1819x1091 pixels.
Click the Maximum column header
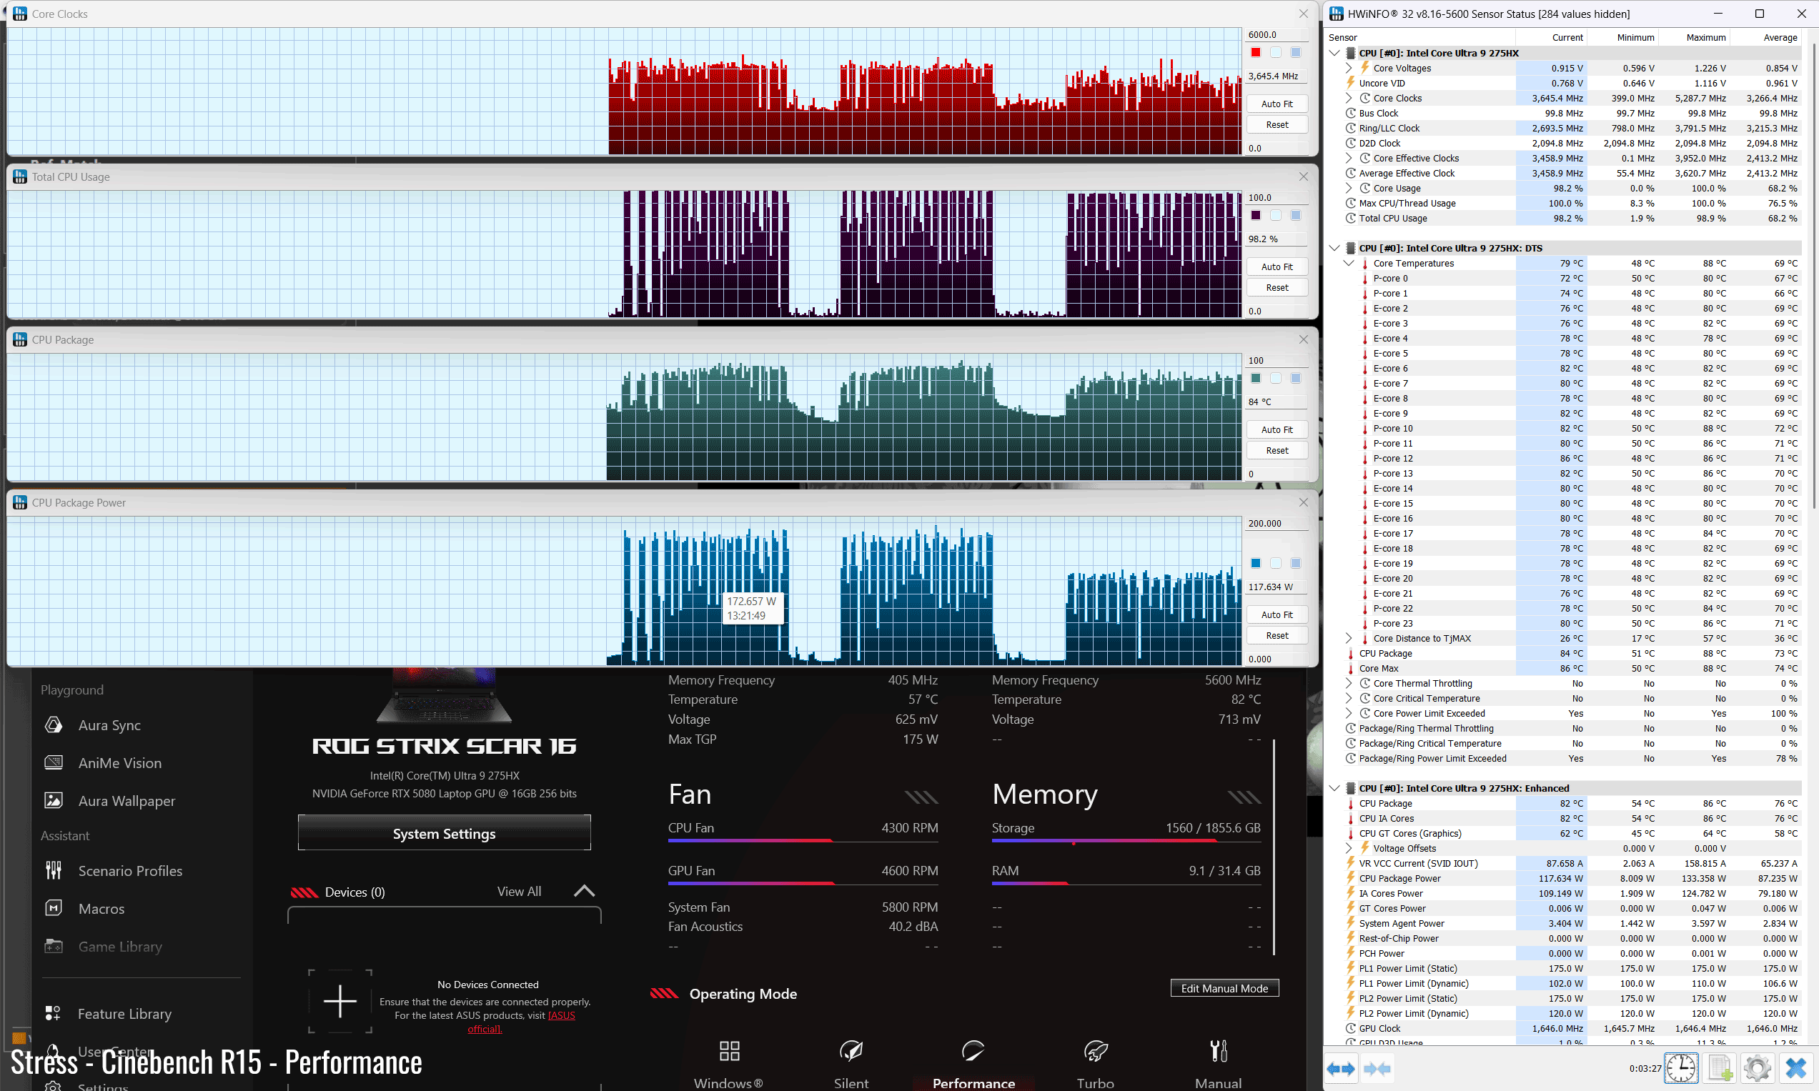coord(1695,37)
